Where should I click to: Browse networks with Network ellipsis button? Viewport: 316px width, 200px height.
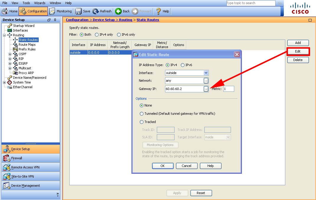[206, 81]
